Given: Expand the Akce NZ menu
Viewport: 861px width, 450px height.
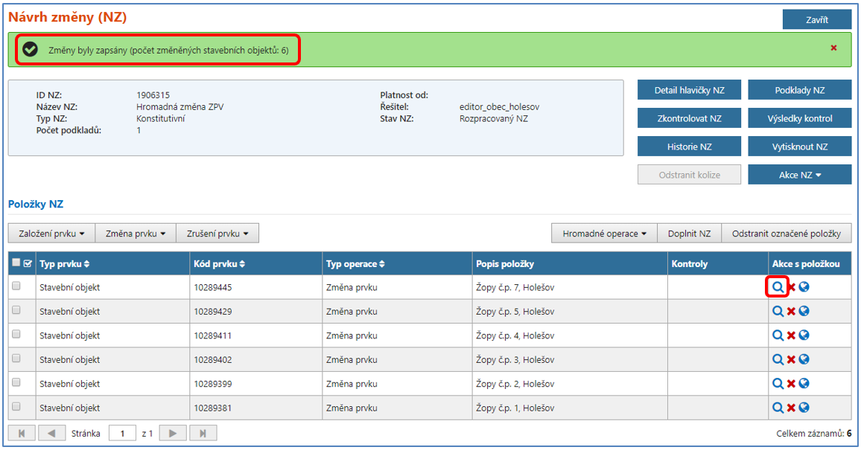Looking at the screenshot, I should [x=799, y=175].
